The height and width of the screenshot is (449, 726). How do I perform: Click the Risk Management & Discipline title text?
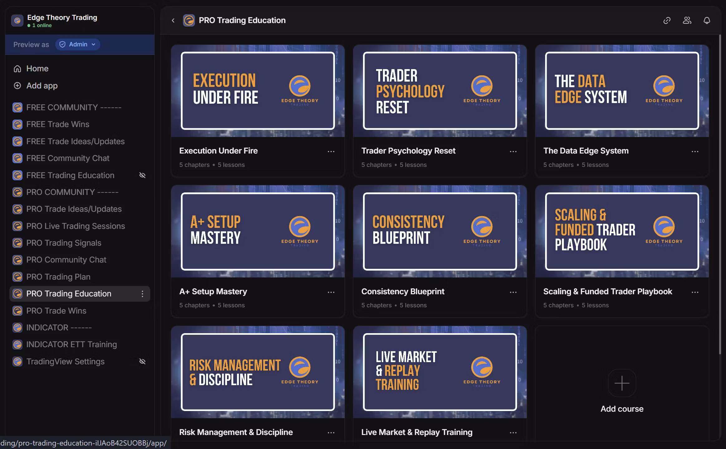(236, 432)
